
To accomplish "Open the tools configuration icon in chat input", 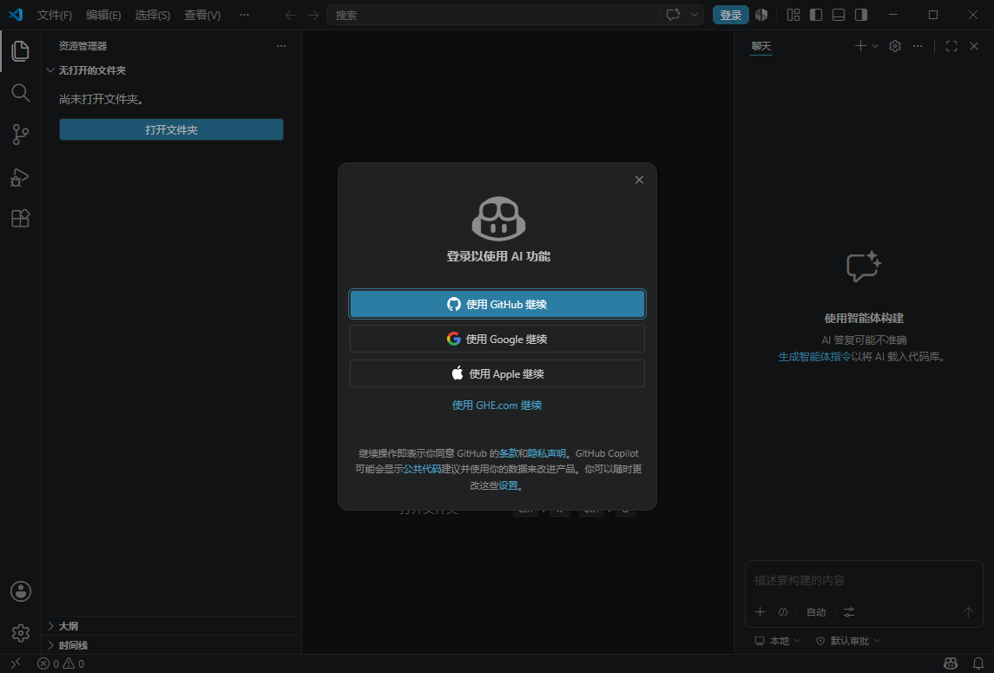I will click(849, 612).
